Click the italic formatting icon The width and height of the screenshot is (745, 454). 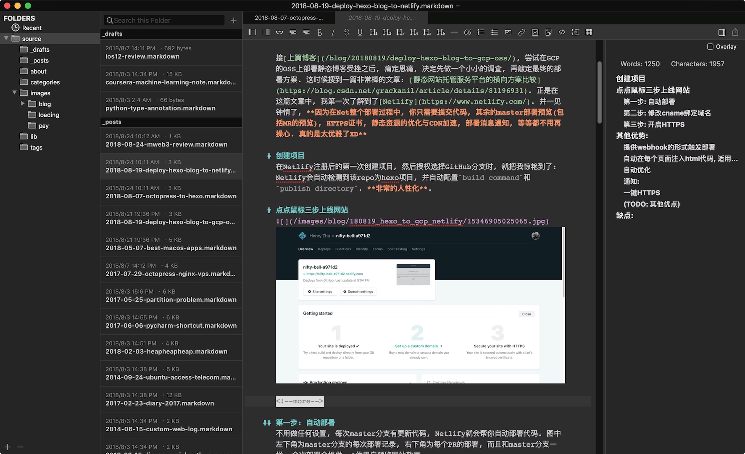tap(333, 32)
